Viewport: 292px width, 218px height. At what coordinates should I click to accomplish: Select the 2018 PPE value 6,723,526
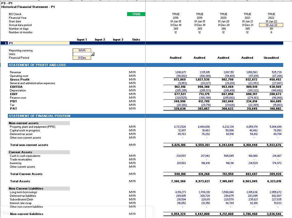coord(180,127)
